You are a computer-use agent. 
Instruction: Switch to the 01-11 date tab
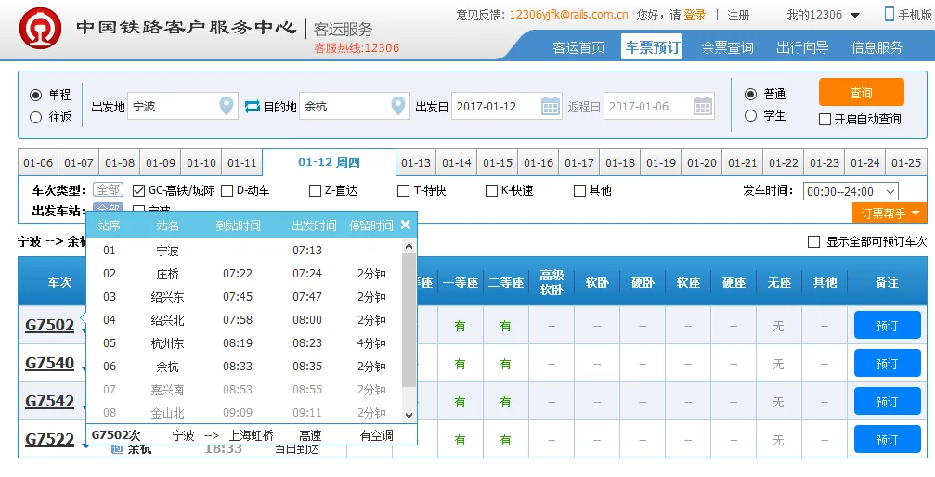click(242, 162)
